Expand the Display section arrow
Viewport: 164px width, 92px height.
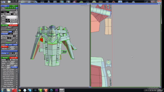click(x=17, y=10)
